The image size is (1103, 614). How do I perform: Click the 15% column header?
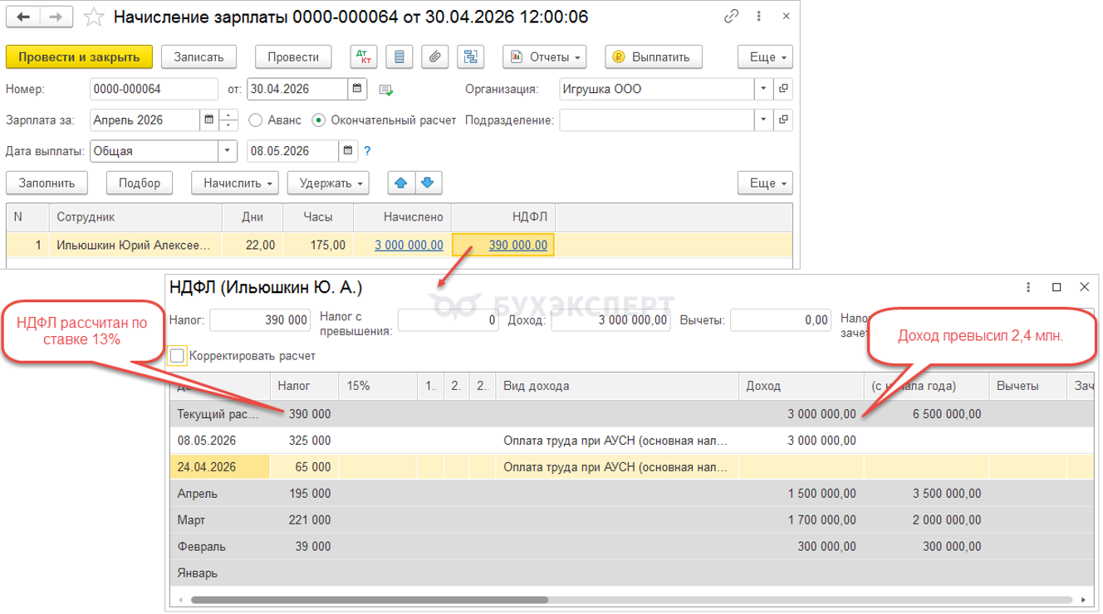pyautogui.click(x=377, y=386)
